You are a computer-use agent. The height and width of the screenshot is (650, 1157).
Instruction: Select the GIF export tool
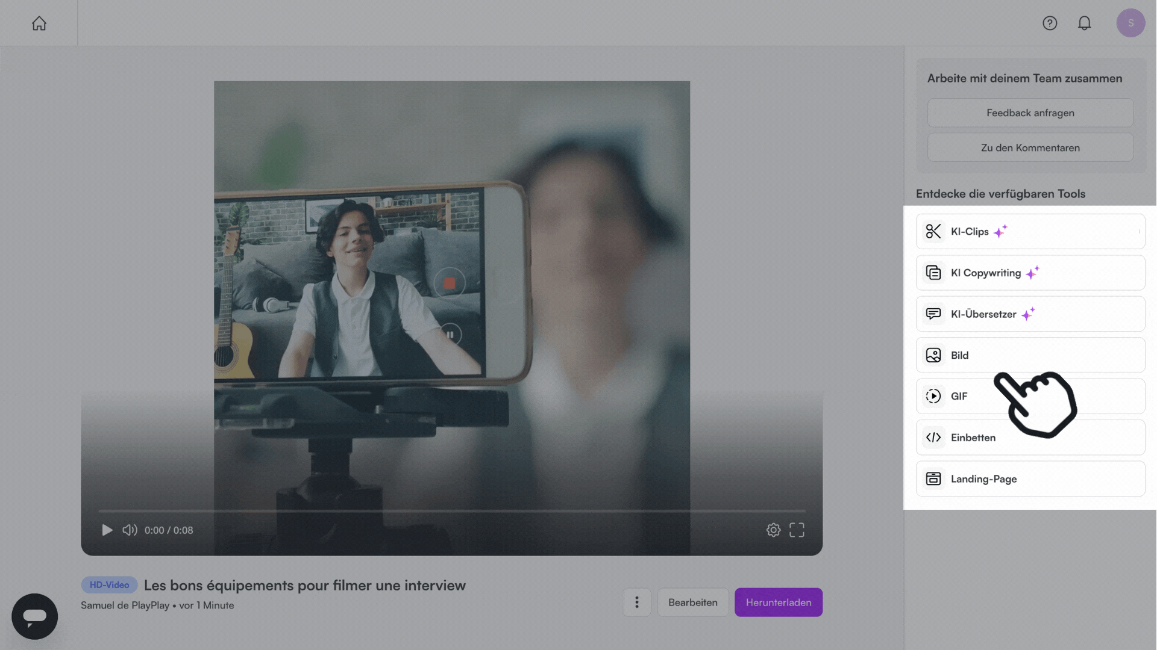tap(1030, 396)
